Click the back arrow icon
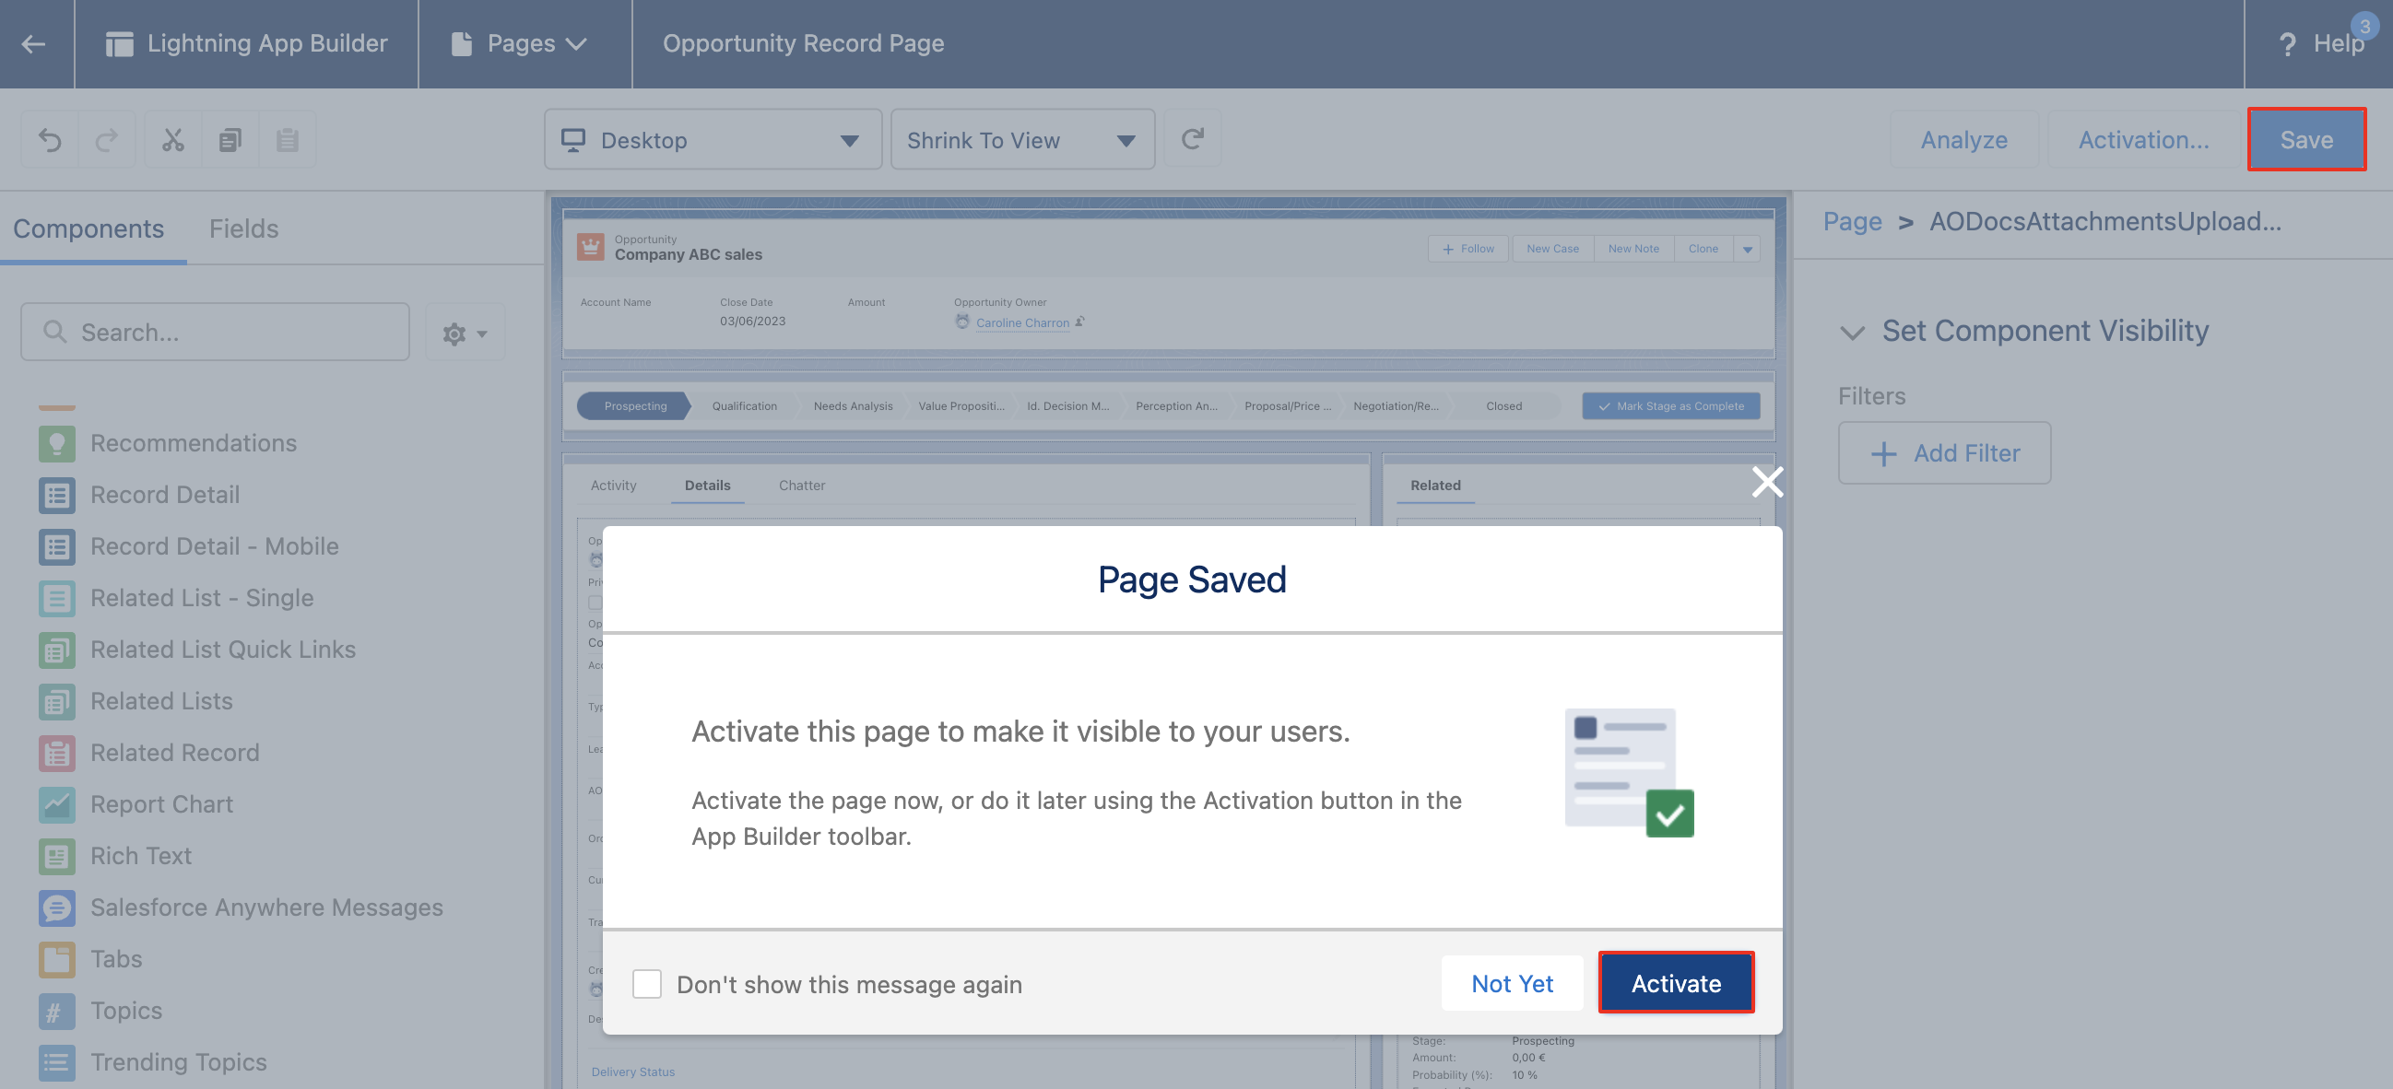Image resolution: width=2393 pixels, height=1089 pixels. (34, 43)
